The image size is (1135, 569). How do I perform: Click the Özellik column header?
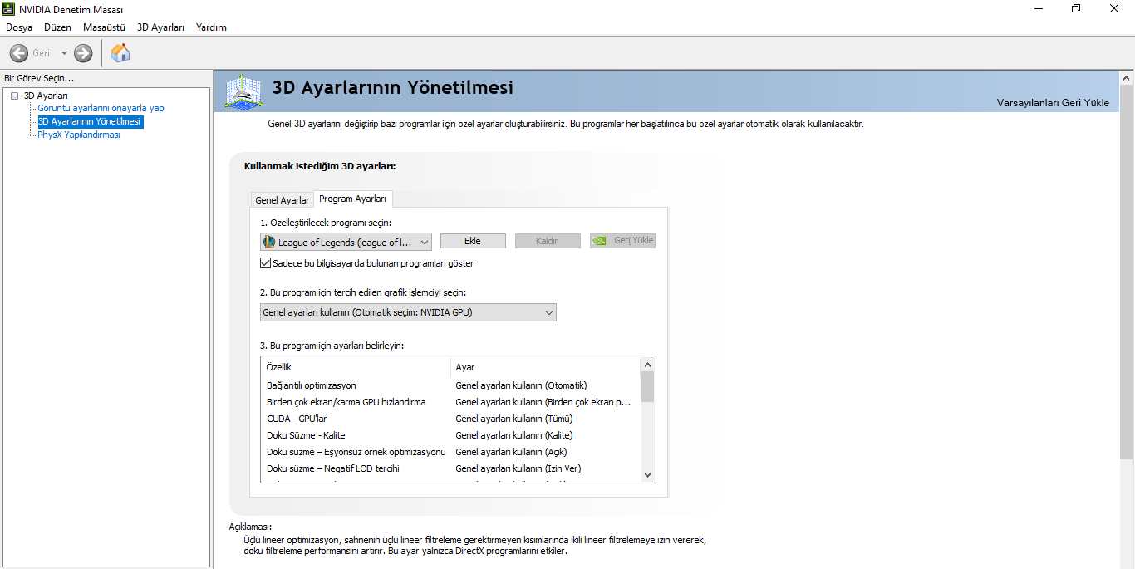tap(356, 367)
